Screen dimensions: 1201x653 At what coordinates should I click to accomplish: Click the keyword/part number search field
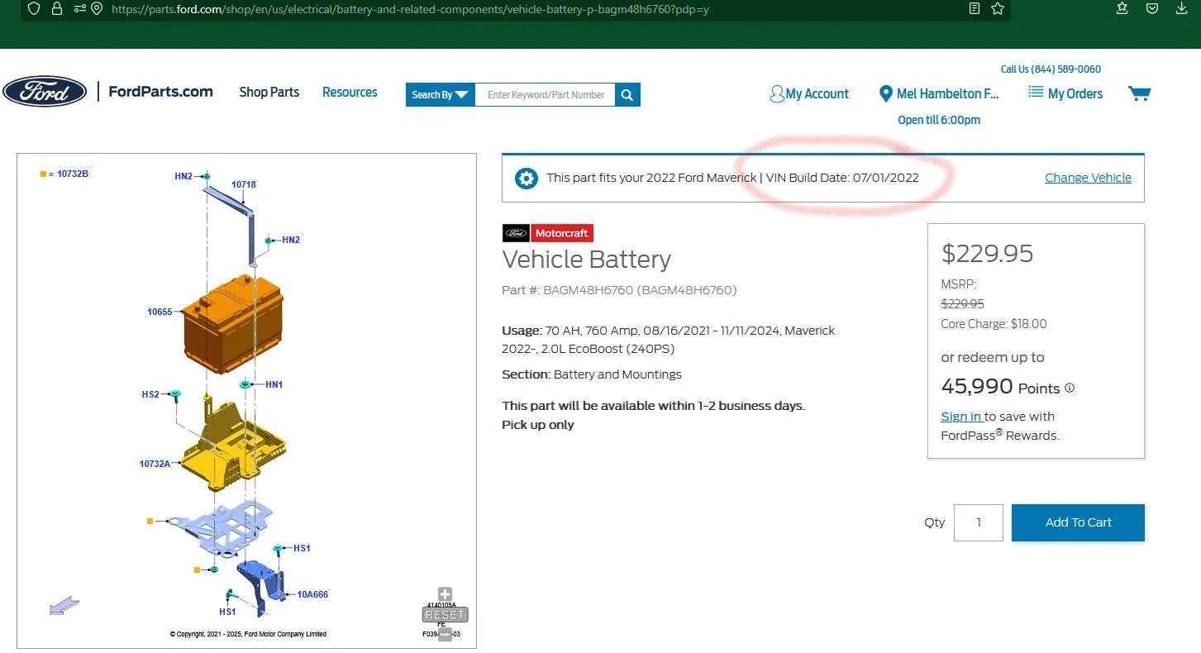546,95
